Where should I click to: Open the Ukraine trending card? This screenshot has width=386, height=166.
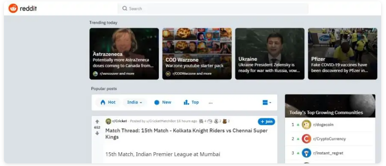pyautogui.click(x=270, y=54)
